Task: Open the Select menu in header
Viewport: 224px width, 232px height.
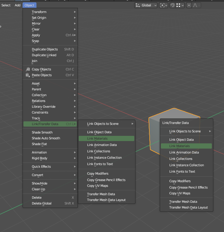Action: tap(6, 5)
